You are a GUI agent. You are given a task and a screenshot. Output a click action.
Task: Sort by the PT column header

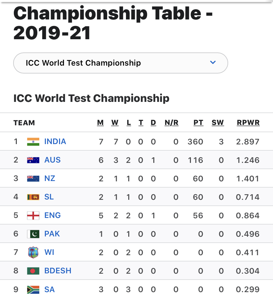[x=198, y=123]
